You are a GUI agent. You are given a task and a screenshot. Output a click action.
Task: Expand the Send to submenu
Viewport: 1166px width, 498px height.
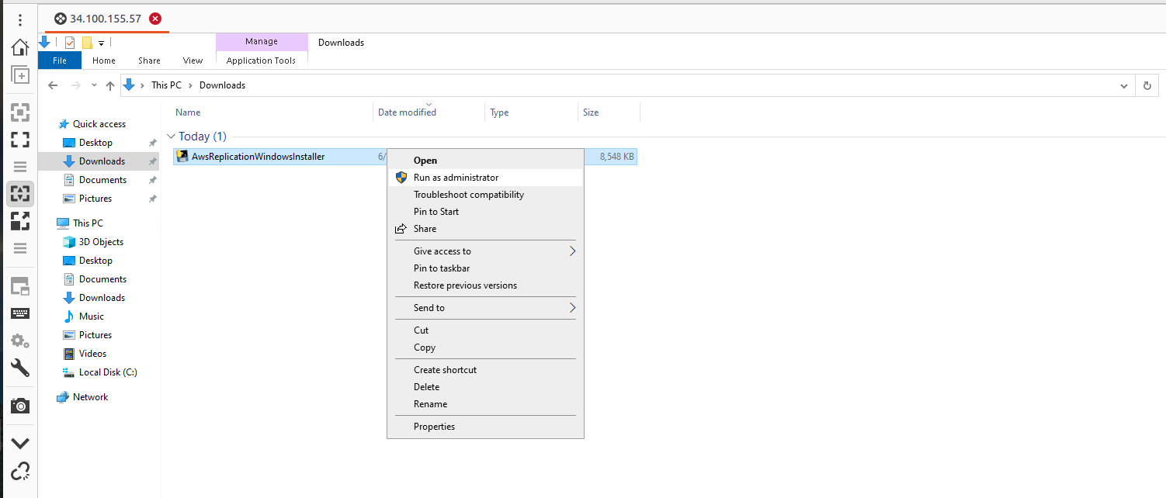click(485, 308)
